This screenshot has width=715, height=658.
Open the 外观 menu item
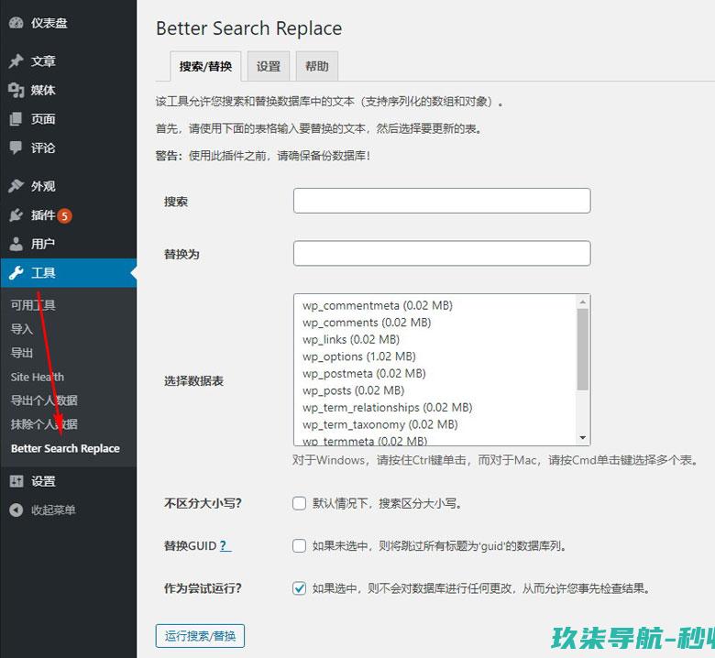pos(43,186)
